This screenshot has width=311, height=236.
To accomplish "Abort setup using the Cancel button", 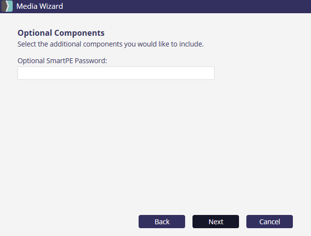I will click(269, 222).
